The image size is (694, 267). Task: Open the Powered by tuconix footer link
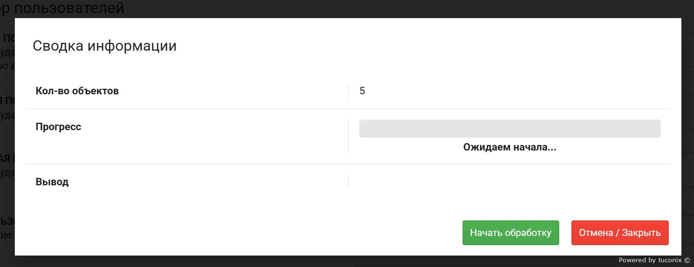click(650, 260)
